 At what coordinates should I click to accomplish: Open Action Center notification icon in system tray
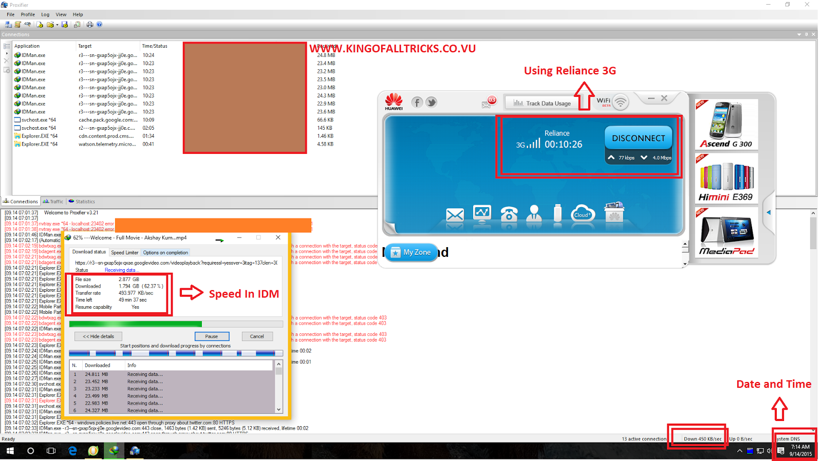pyautogui.click(x=780, y=451)
